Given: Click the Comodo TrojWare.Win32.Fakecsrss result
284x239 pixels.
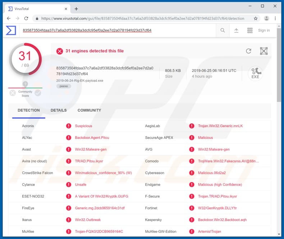Looking at the screenshot, I should coord(229,161).
